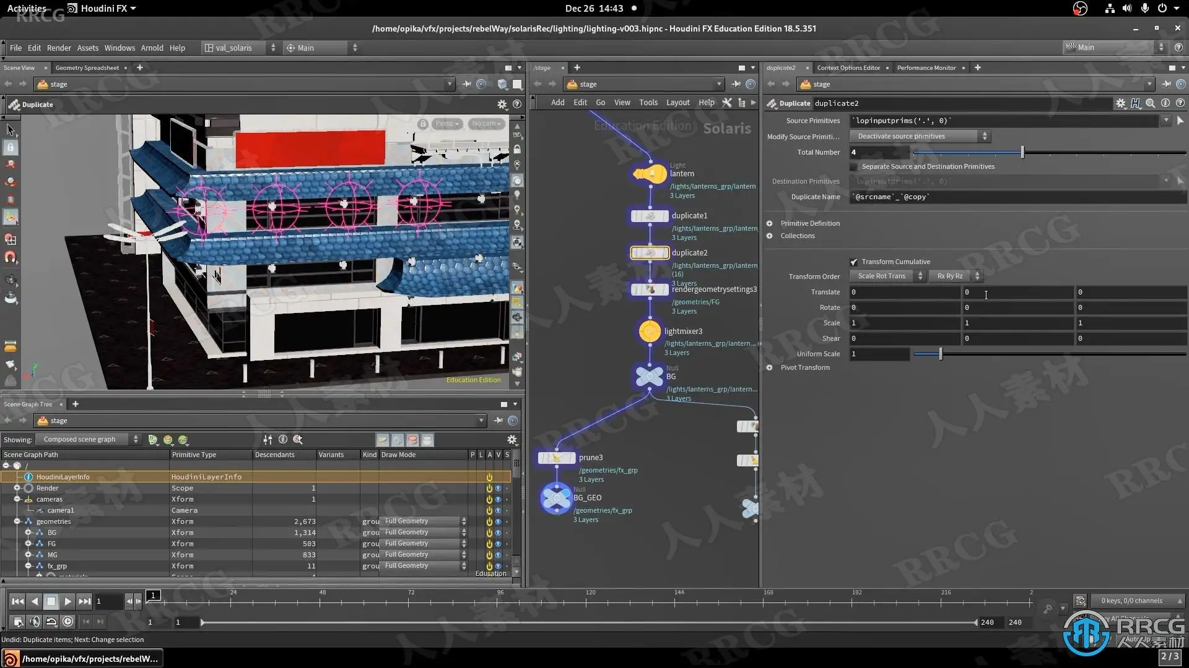
Task: Toggle visibility eye for cameras prim
Action: pyautogui.click(x=498, y=500)
